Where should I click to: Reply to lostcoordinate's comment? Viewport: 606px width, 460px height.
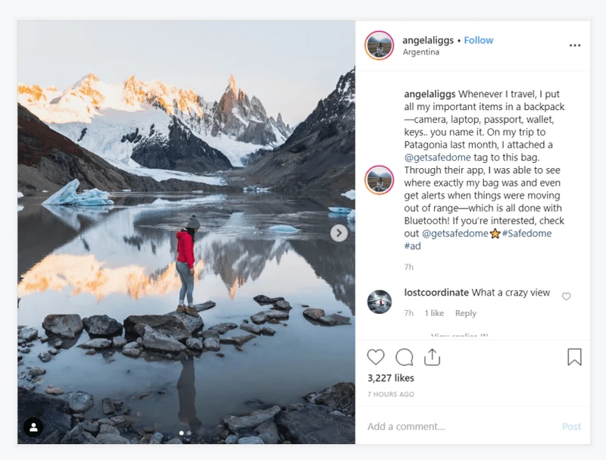(x=466, y=313)
